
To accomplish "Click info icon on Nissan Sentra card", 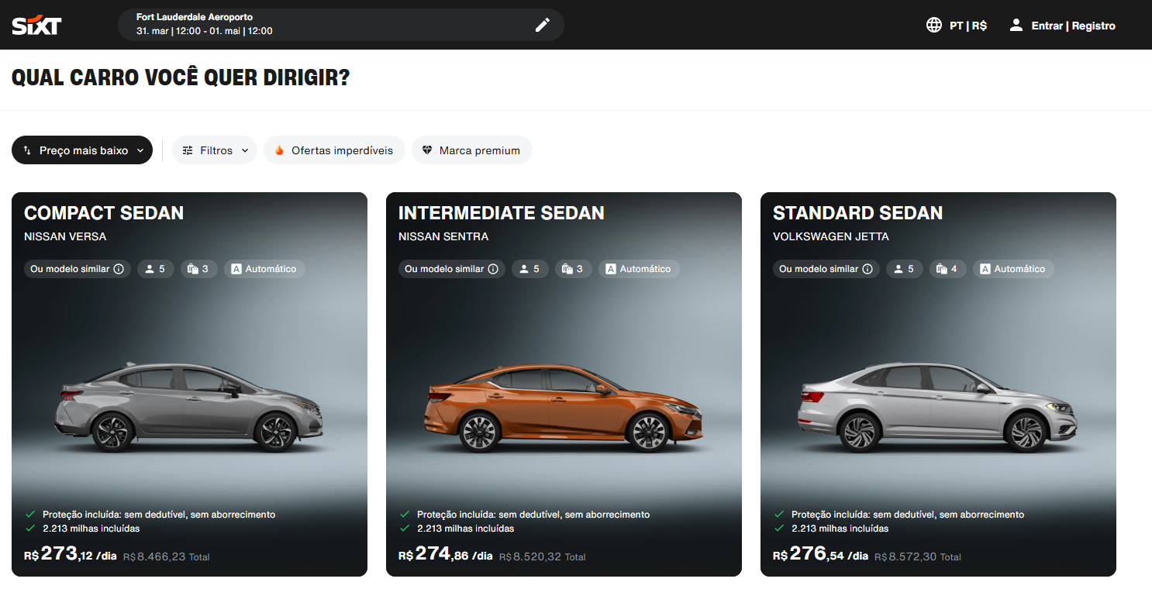I will (x=493, y=269).
